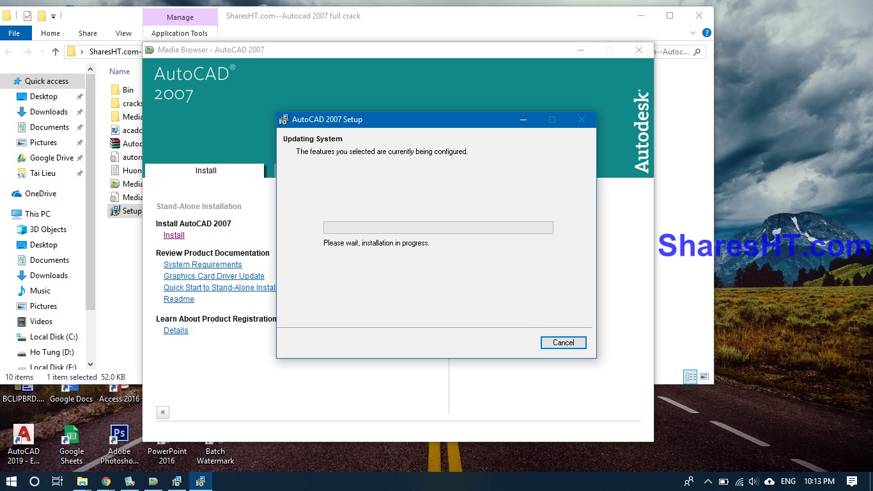Open Customize Quick Access Toolbar dropdown
Screen dimensions: 873x491
pos(54,16)
